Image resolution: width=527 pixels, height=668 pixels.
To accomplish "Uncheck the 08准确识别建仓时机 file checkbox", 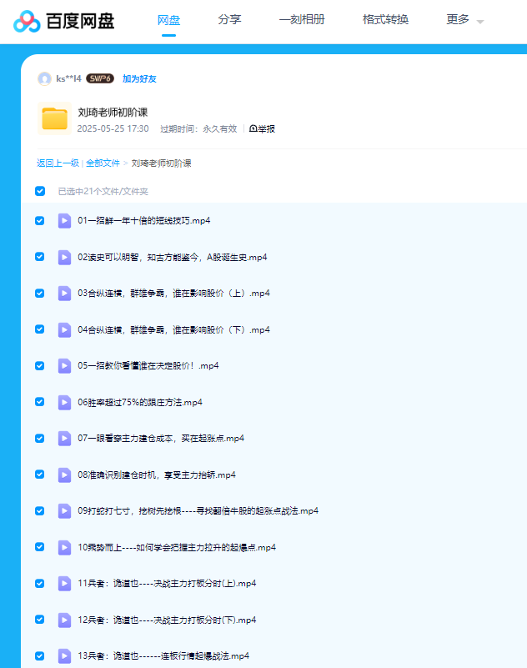I will click(40, 475).
